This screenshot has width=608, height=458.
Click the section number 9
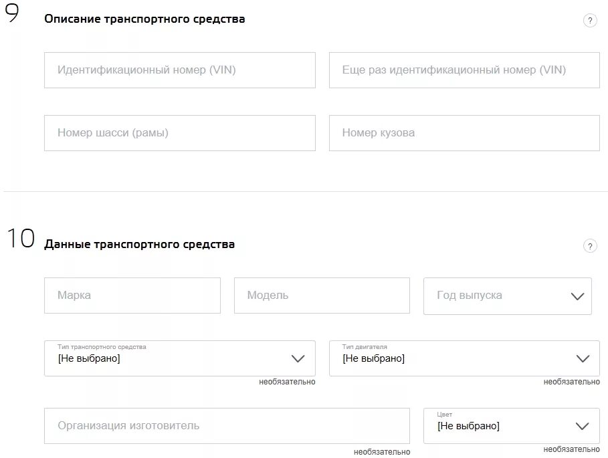tap(12, 15)
